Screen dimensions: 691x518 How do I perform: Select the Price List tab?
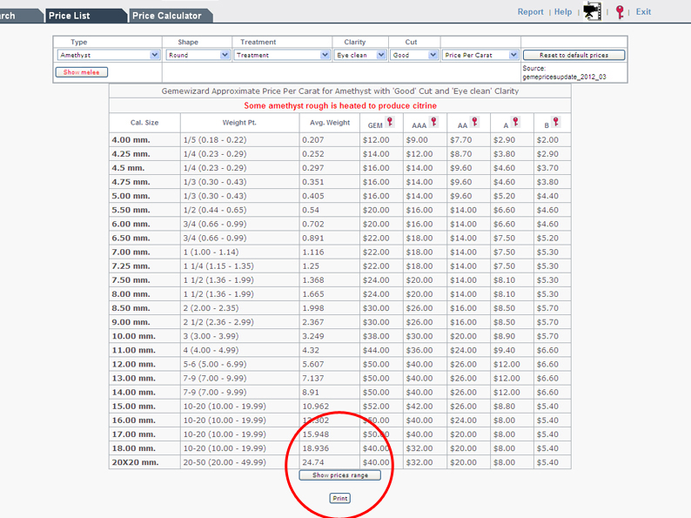click(74, 16)
